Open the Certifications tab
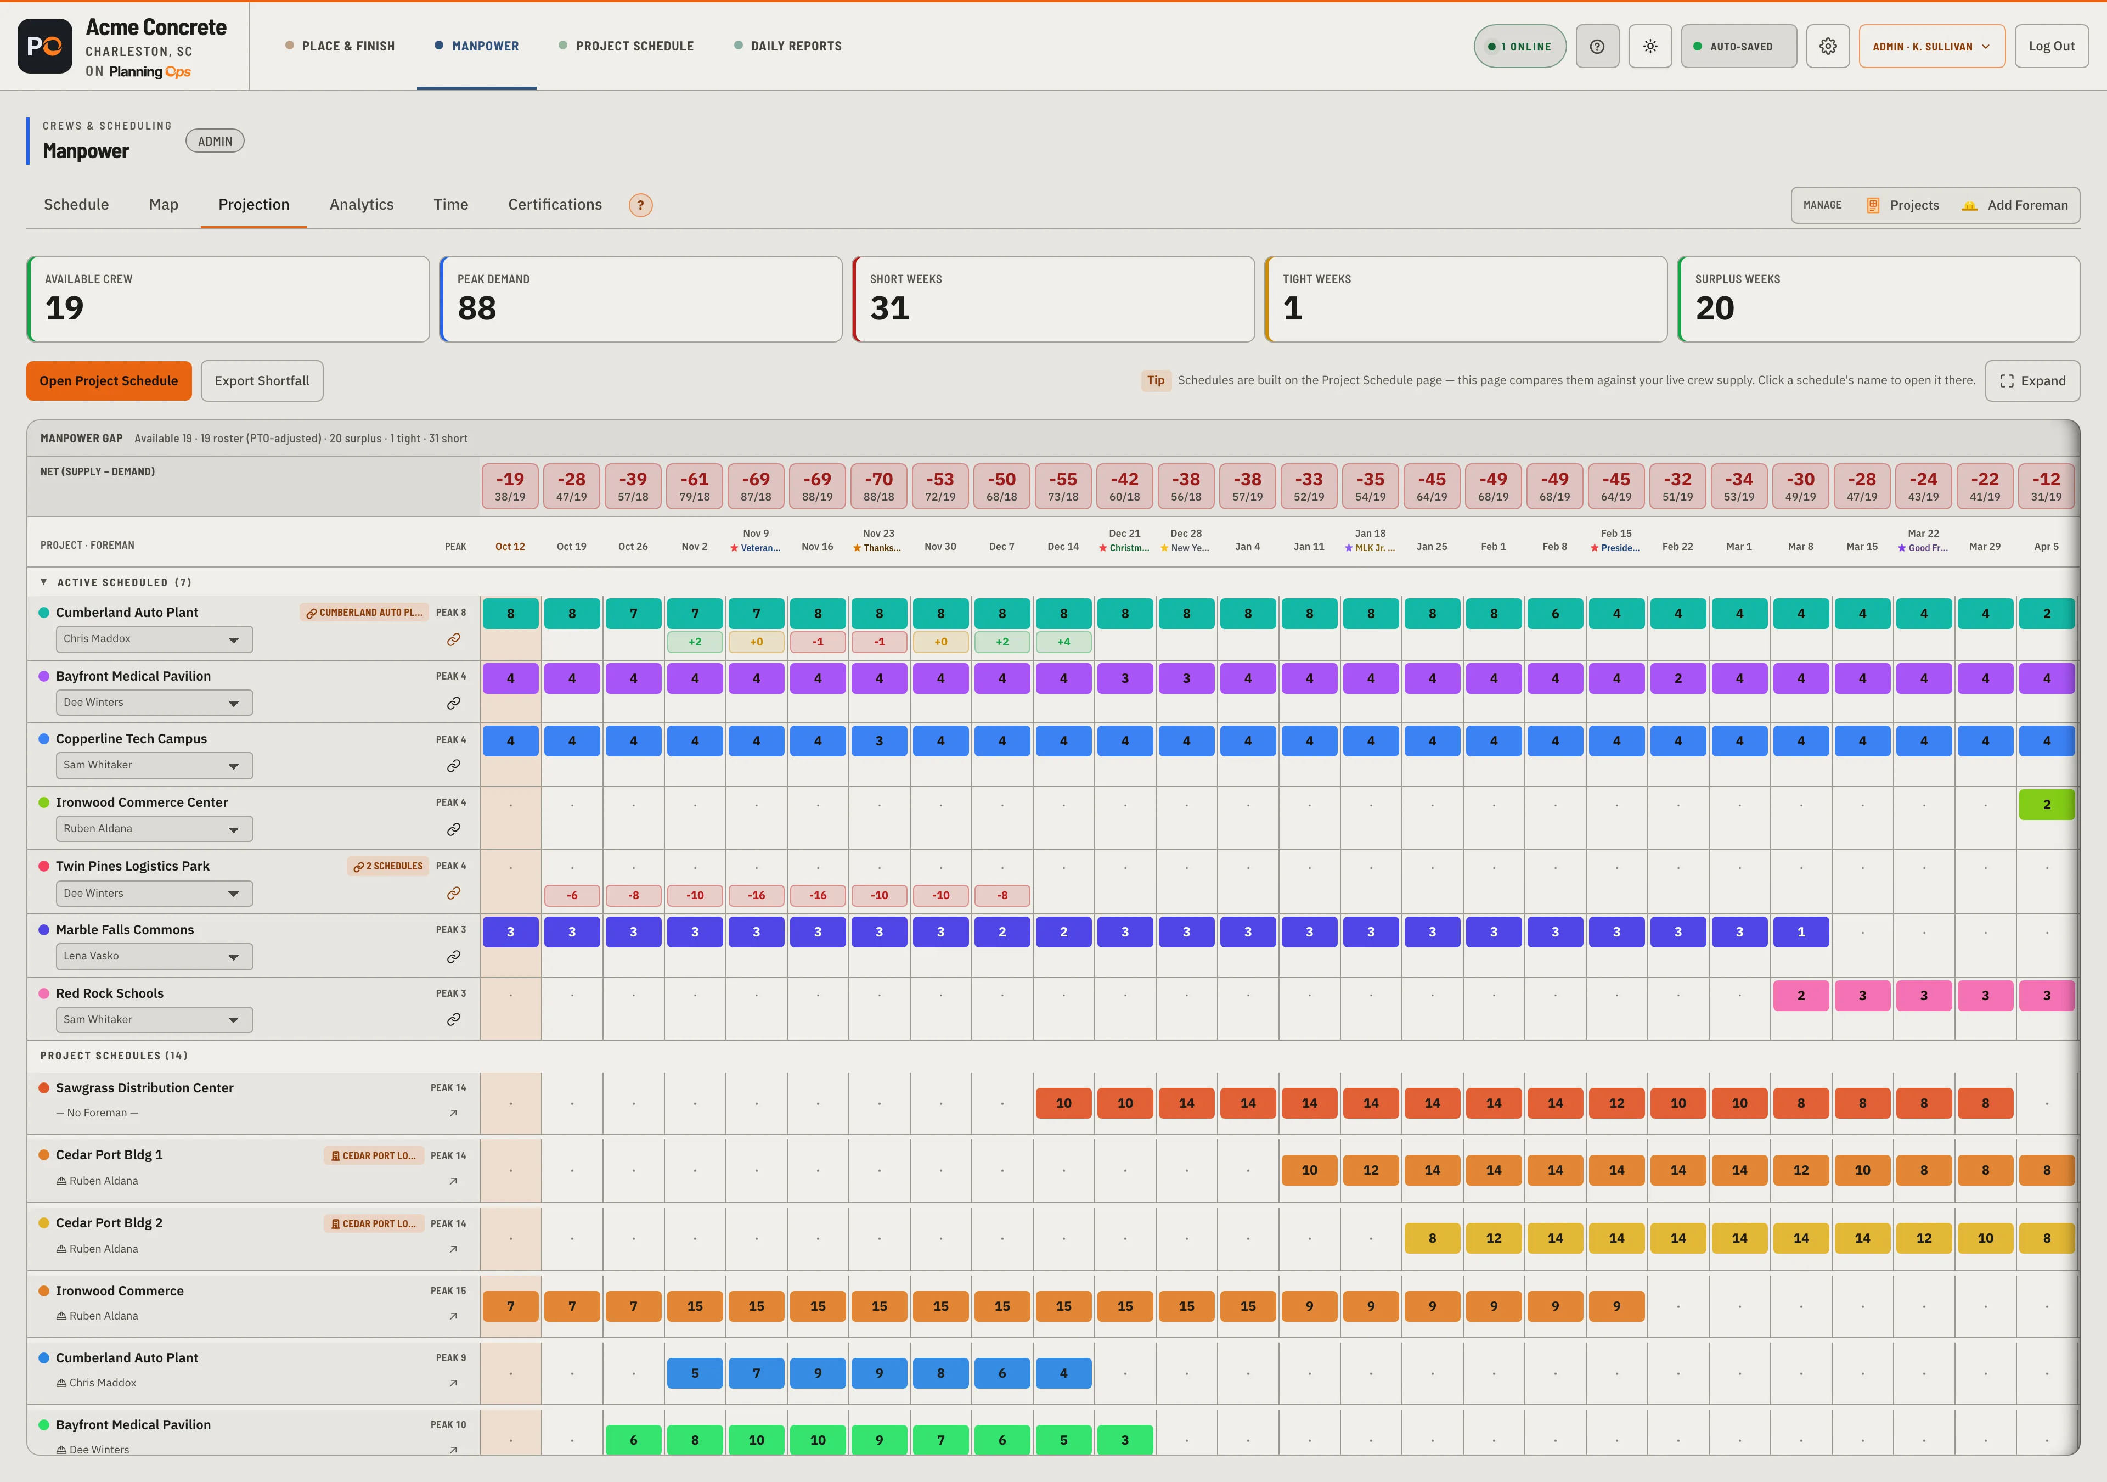This screenshot has height=1482, width=2107. click(555, 205)
